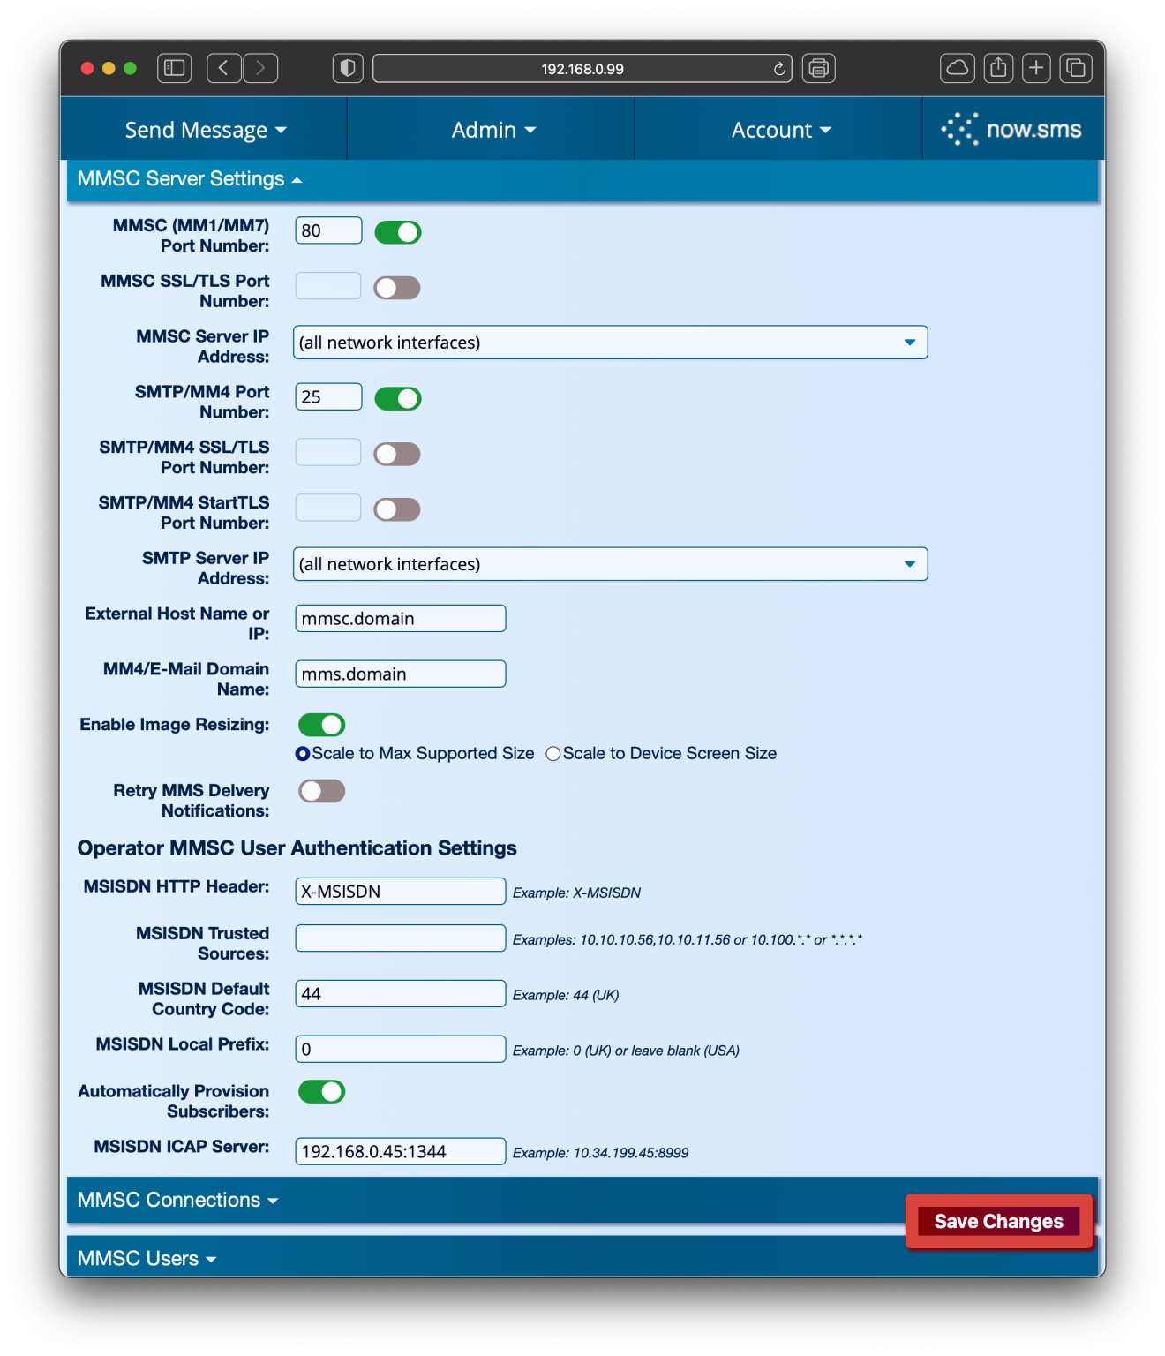This screenshot has width=1165, height=1356.
Task: Click the privacy shield icon in address bar
Action: [x=347, y=68]
